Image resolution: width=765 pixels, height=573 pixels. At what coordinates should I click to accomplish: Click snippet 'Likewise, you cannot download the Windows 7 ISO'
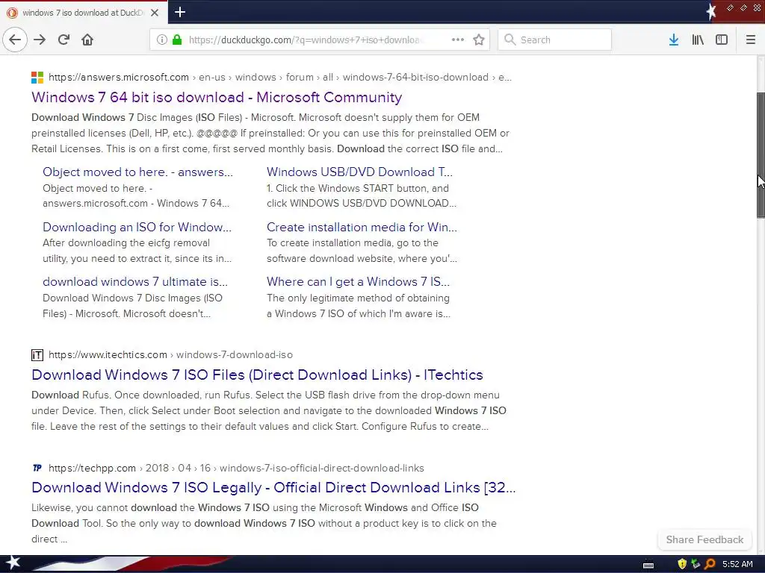[150, 507]
